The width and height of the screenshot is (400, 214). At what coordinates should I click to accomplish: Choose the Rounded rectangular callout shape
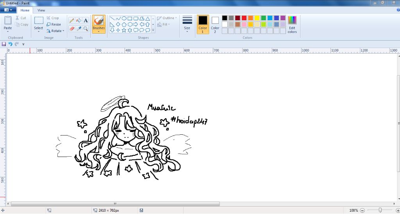coord(136,30)
